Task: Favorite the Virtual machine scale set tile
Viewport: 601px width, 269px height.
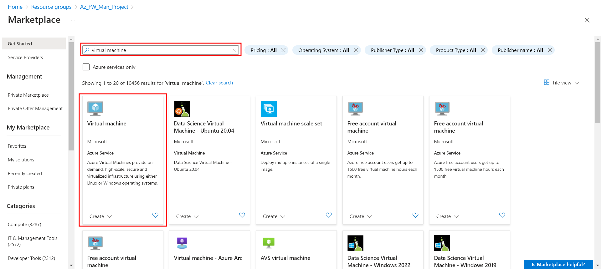Action: [329, 215]
